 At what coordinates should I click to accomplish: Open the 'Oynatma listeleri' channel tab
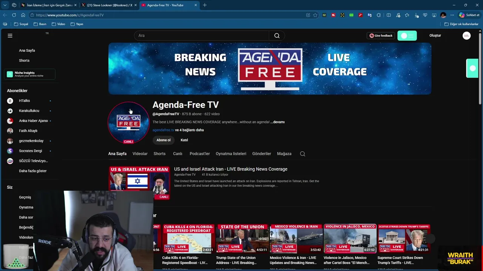pos(231,154)
